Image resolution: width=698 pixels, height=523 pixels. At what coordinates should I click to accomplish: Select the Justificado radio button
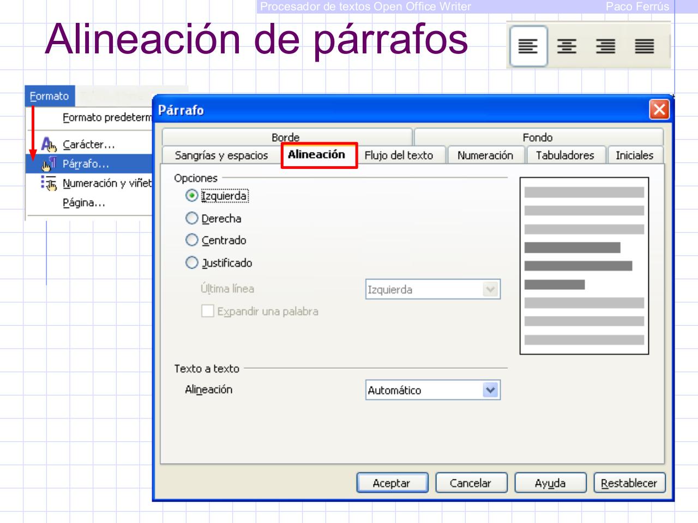pyautogui.click(x=191, y=262)
